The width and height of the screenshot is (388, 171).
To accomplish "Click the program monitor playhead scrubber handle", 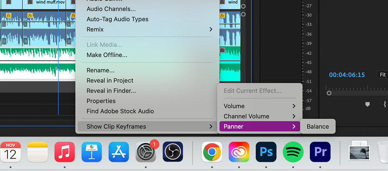I will coord(329,93).
